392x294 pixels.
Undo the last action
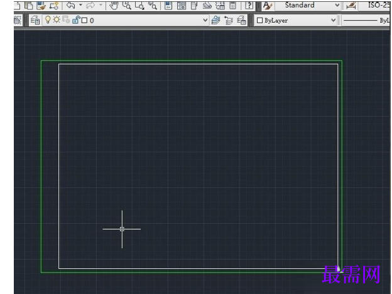(x=71, y=5)
